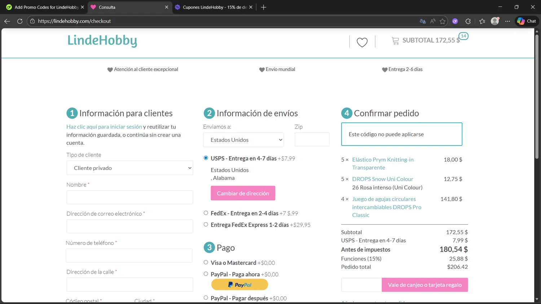Focus the Dirección de la calle field

pos(130,285)
